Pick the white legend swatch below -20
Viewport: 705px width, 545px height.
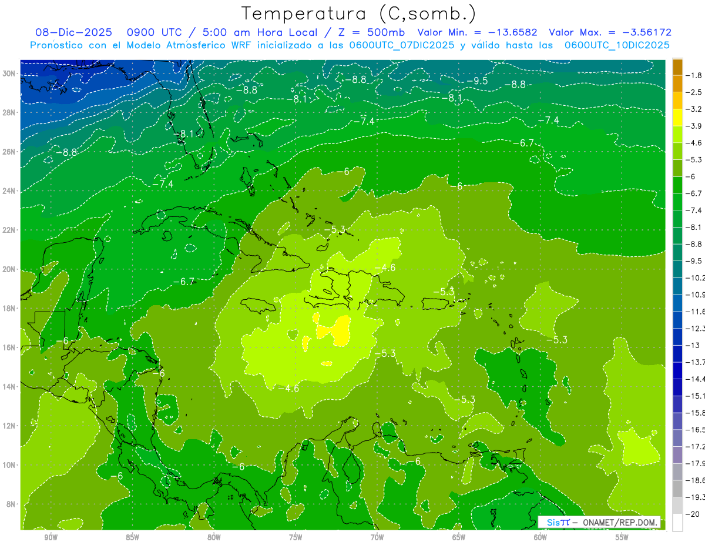[x=677, y=523]
